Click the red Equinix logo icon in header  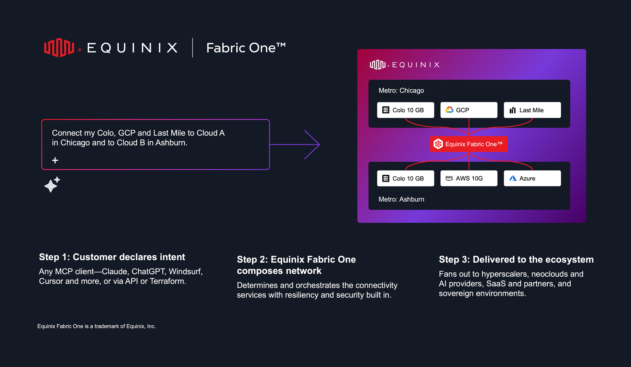point(59,48)
